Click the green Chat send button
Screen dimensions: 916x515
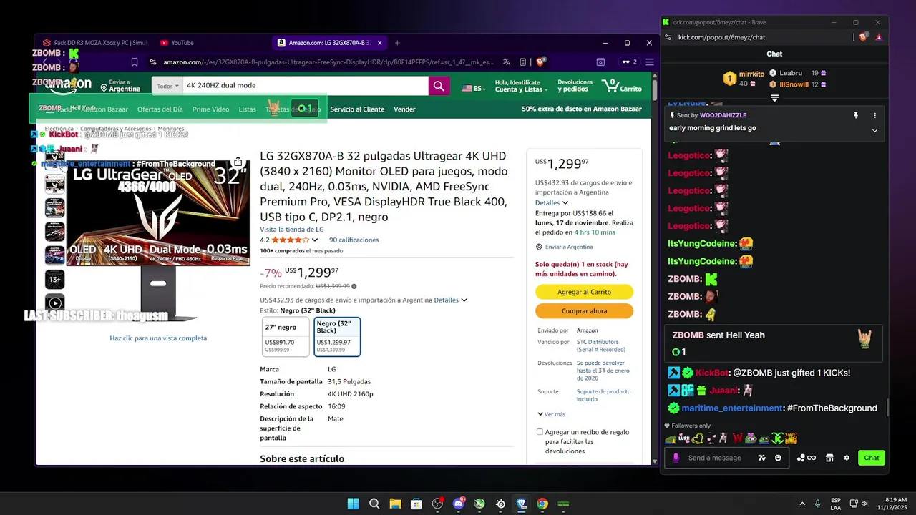pyautogui.click(x=872, y=458)
